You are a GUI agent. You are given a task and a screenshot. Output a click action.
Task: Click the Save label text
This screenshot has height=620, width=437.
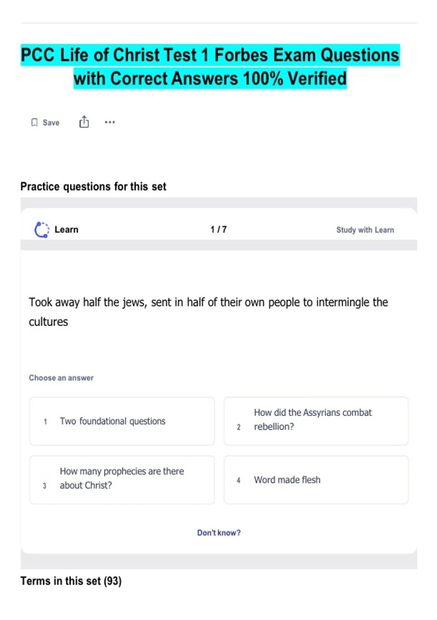[x=51, y=123]
